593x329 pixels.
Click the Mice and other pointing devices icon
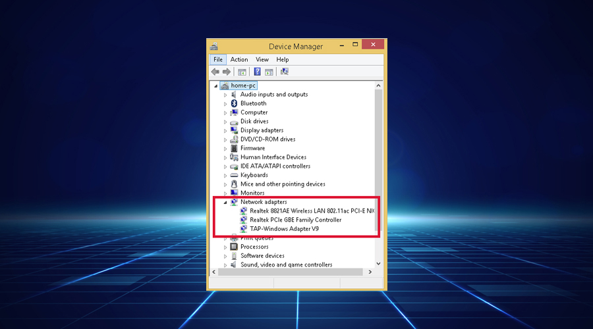tap(234, 184)
